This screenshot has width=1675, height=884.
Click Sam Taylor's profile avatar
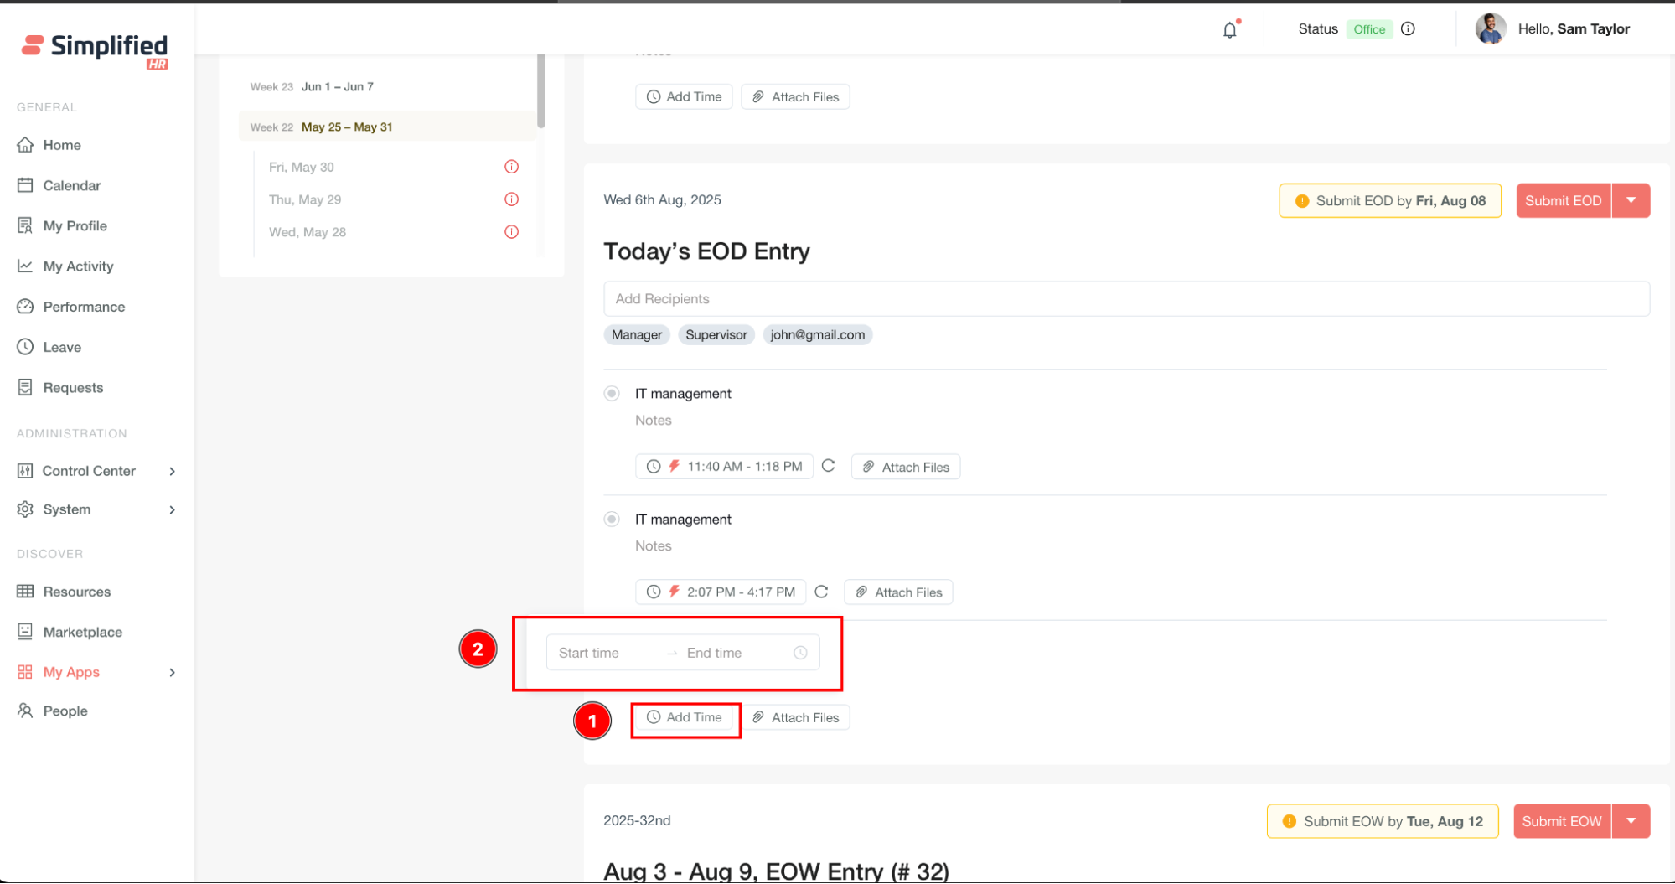click(x=1490, y=29)
